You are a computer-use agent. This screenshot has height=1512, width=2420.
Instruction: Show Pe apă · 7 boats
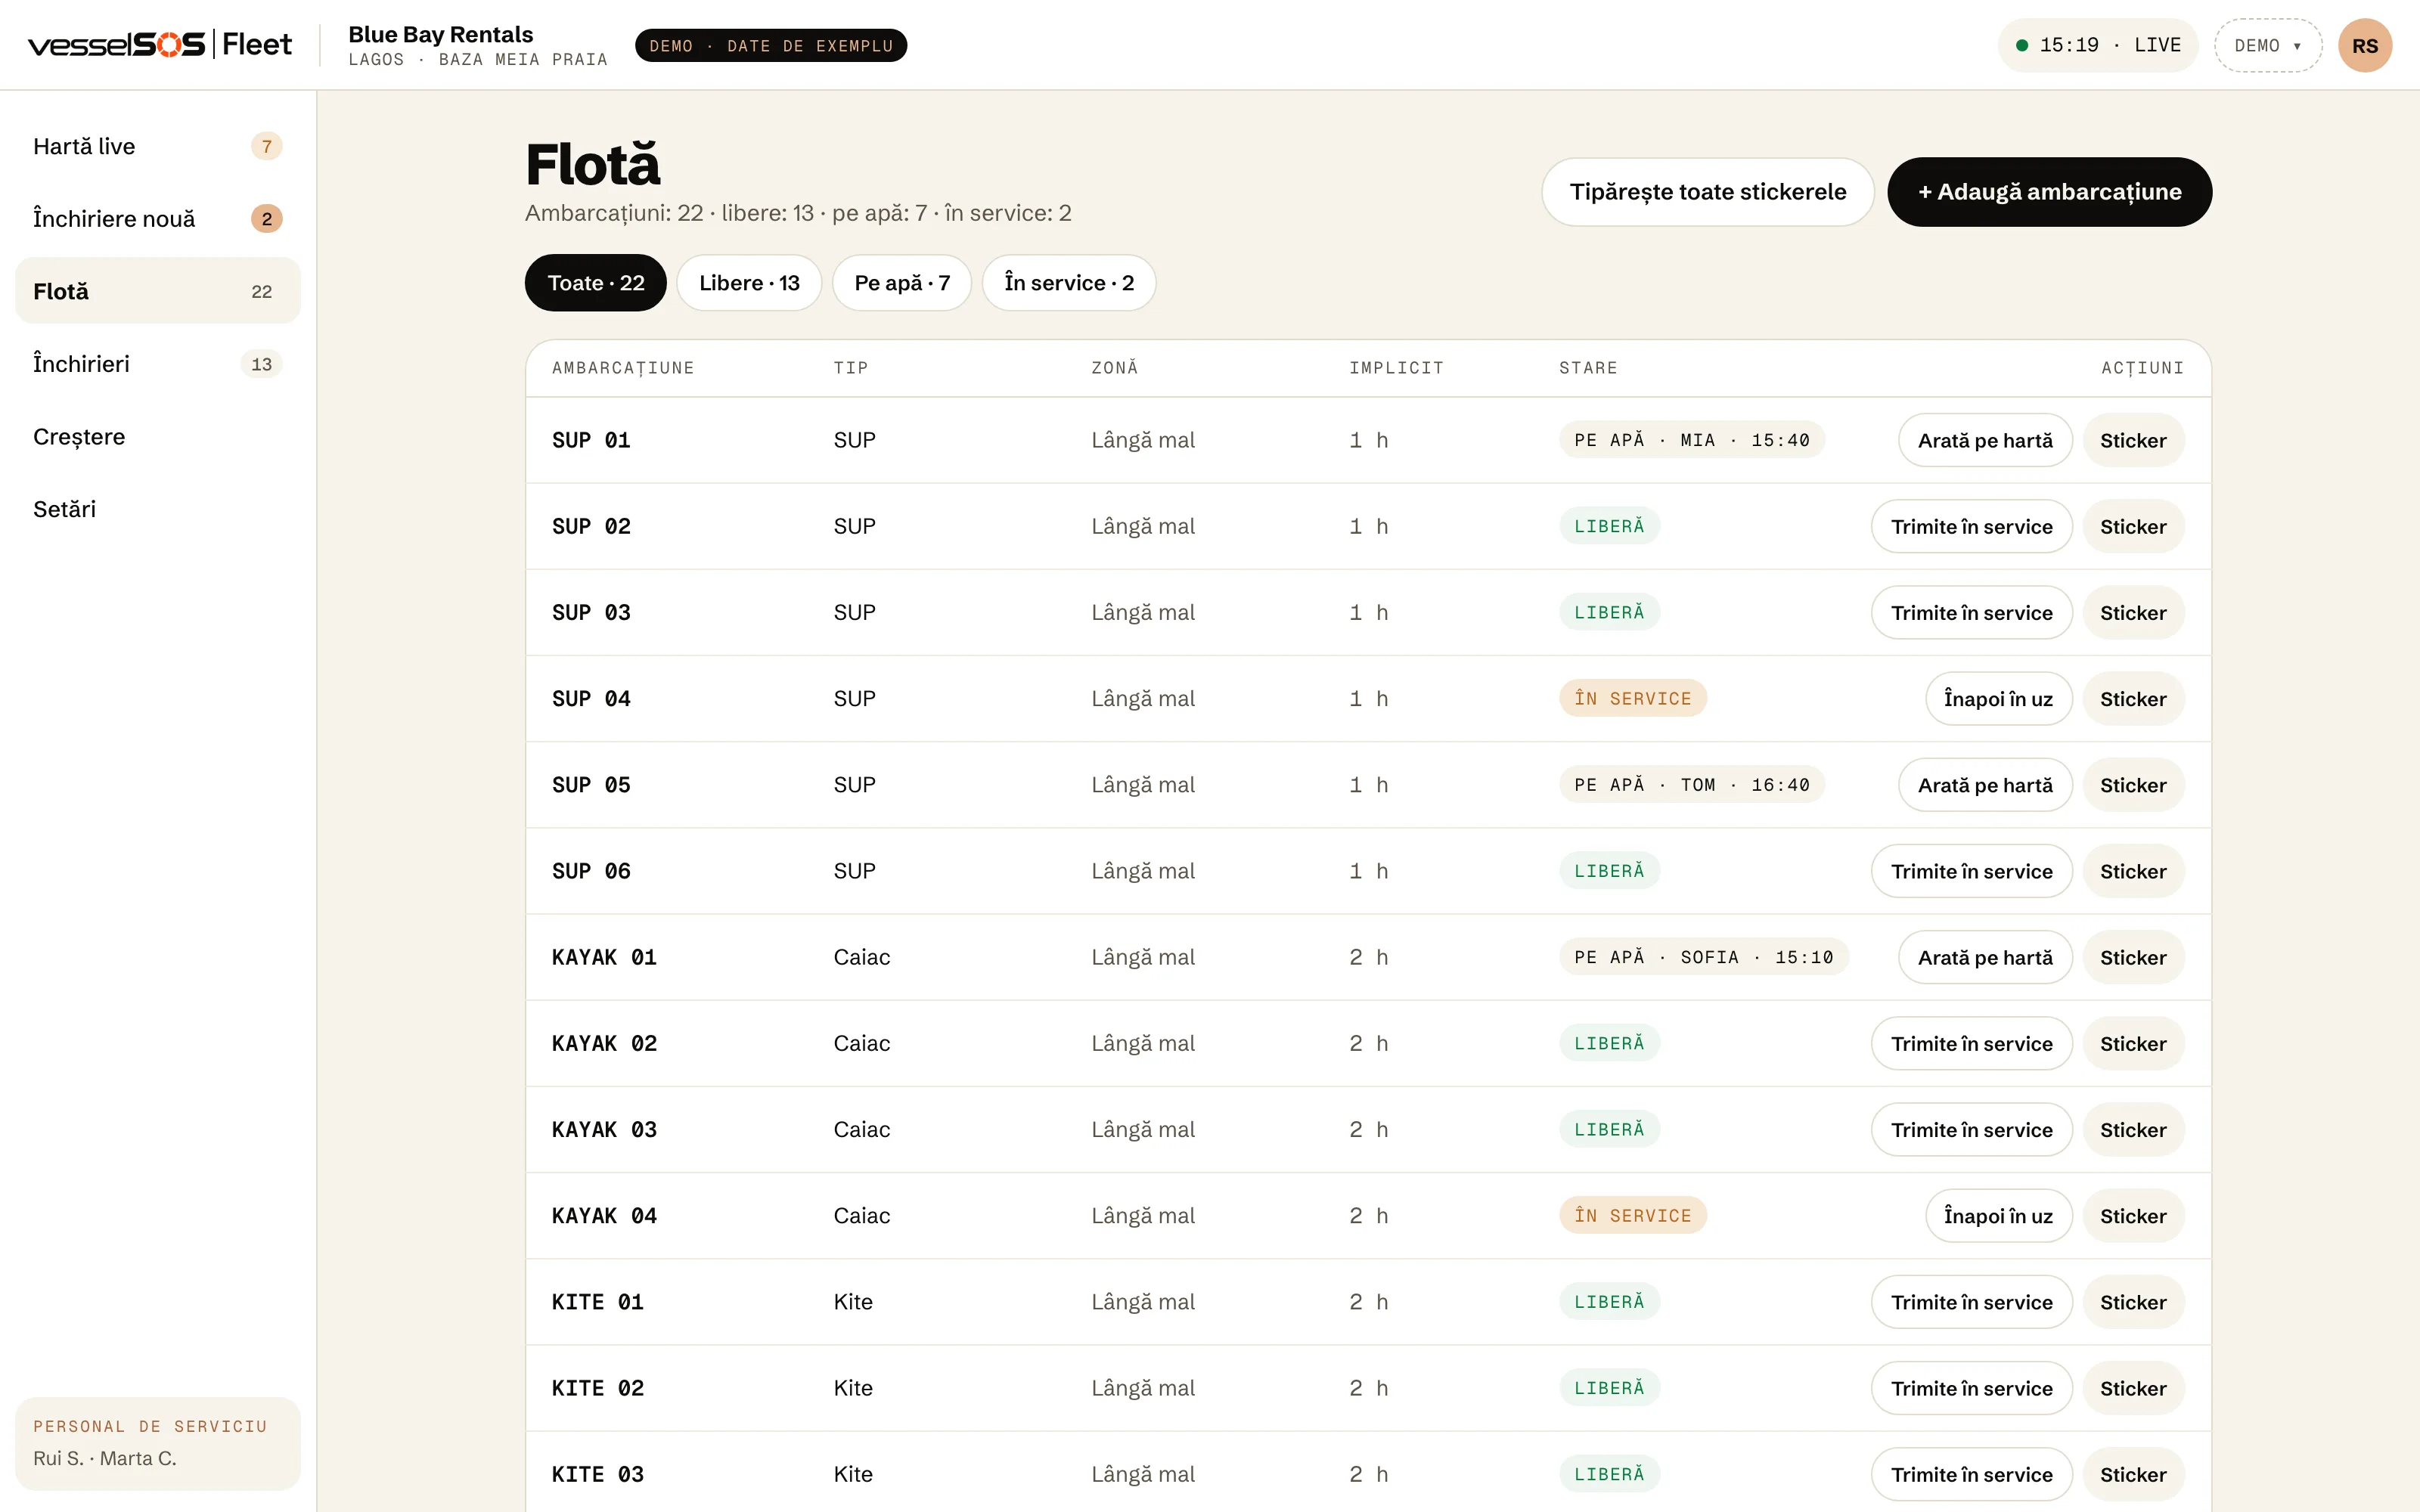pos(902,283)
